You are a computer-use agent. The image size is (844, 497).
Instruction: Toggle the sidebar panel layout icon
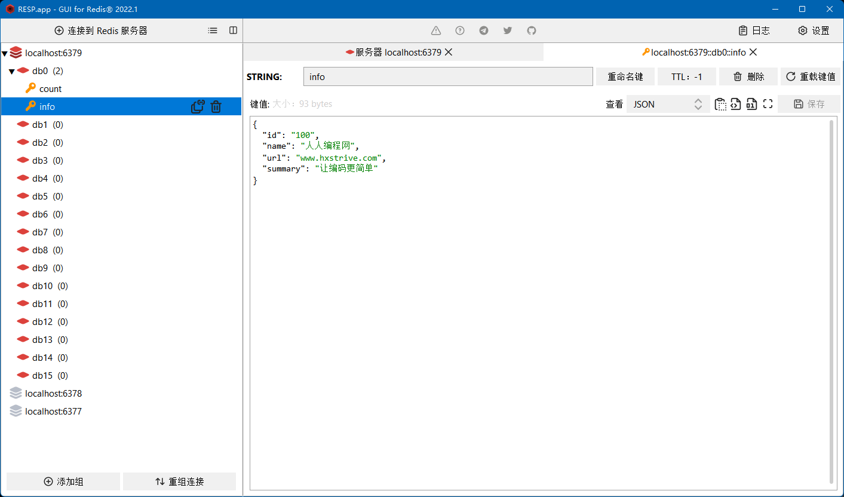pos(234,30)
